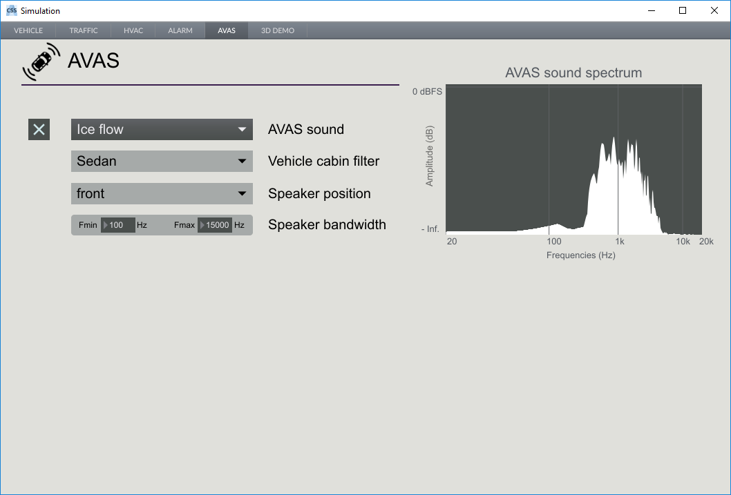
Task: Open the TRAFFIC tab
Action: 84,31
